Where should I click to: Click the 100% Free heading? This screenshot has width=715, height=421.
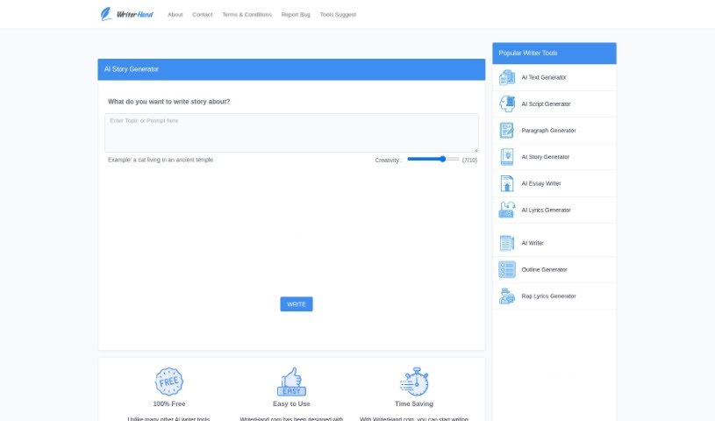169,403
